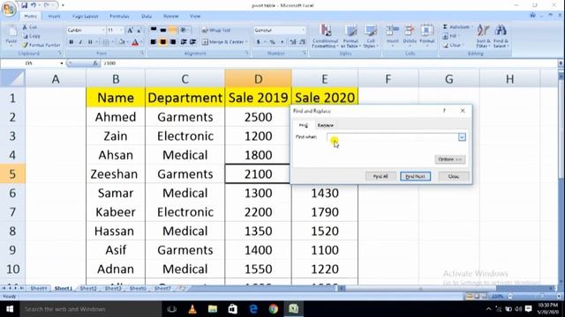Expand the font name dropdown

(x=103, y=30)
